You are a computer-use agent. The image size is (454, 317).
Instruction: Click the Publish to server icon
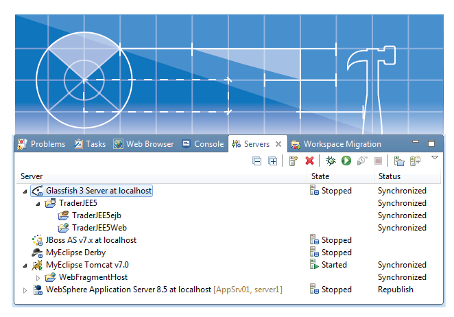[x=398, y=161]
